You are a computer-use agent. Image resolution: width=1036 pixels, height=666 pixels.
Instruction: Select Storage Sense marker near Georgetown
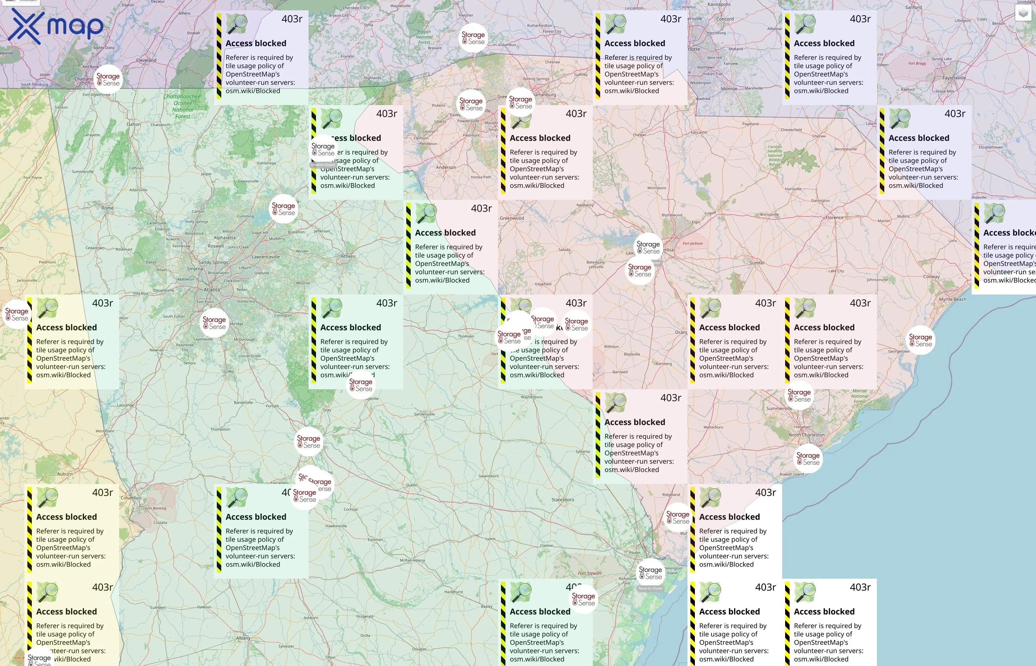(x=921, y=340)
